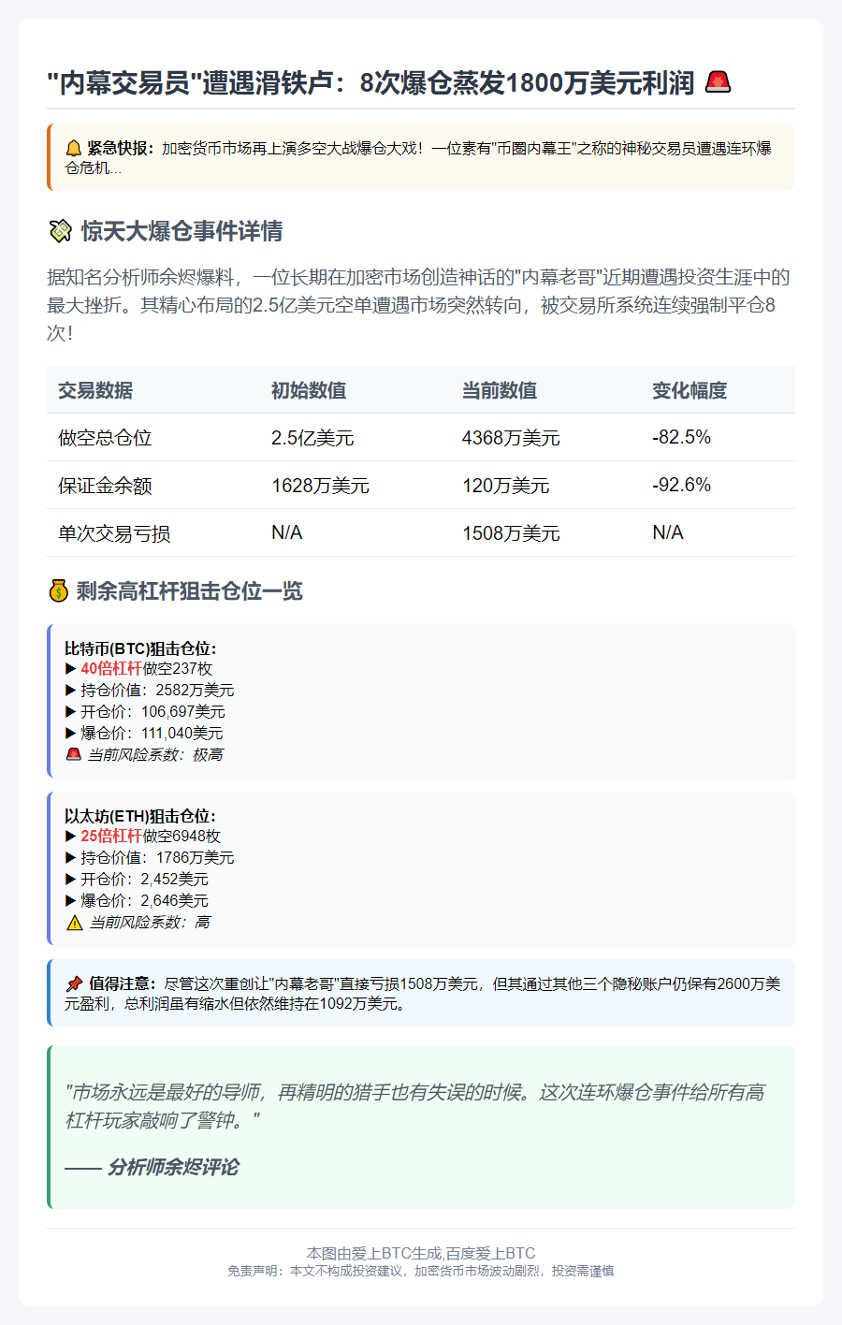Click the 持仓价值：2582万美元 line
The width and height of the screenshot is (842, 1325).
150,691
